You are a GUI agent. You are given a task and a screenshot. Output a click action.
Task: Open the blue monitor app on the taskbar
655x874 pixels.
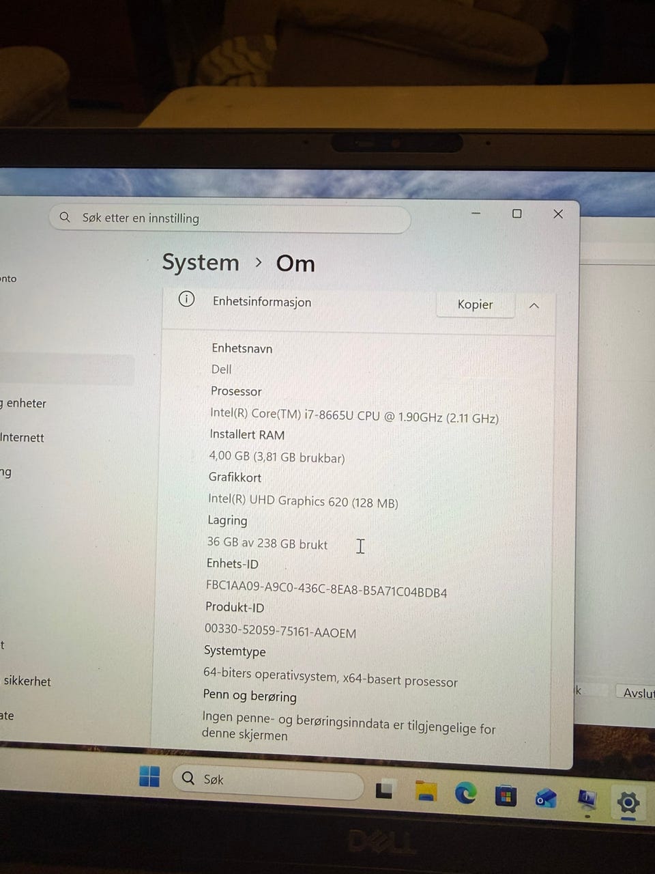[x=587, y=800]
